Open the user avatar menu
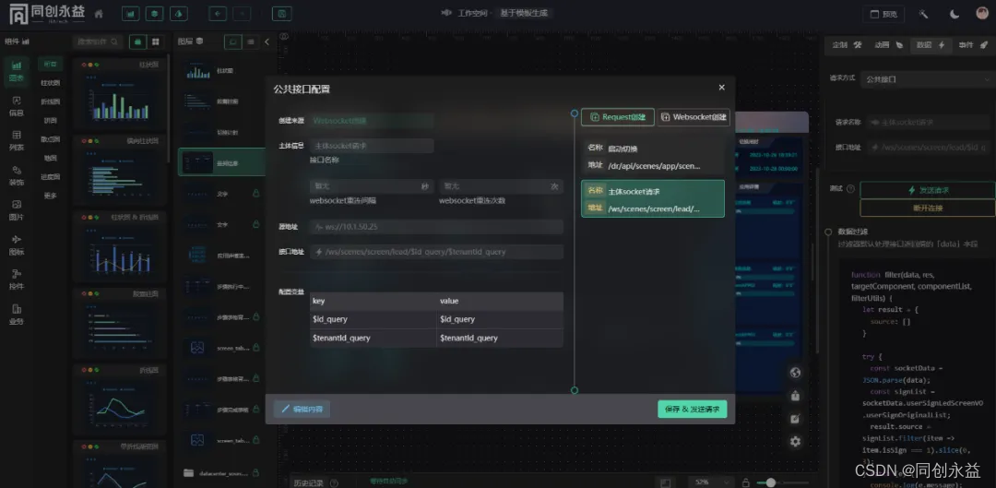This screenshot has height=488, width=996. point(982,13)
